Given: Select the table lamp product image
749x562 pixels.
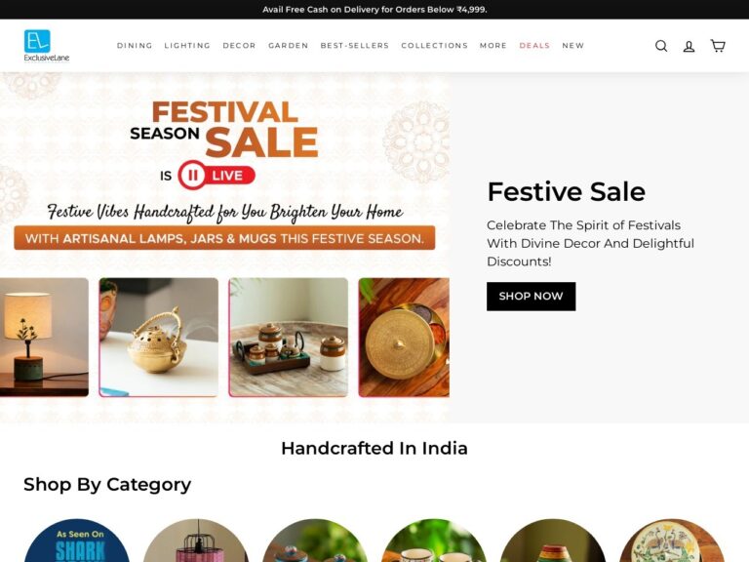Looking at the screenshot, I should [44, 338].
